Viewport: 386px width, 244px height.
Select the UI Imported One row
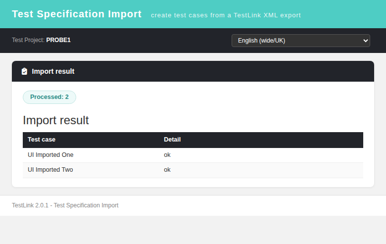(x=193, y=155)
